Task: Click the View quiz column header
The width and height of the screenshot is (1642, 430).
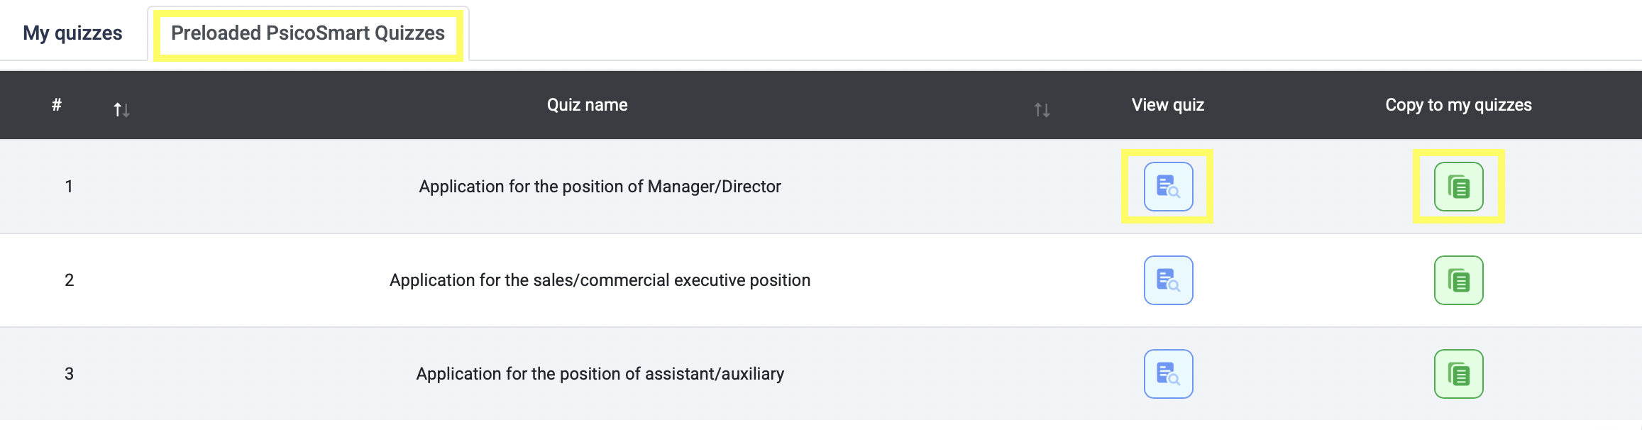Action: coord(1167,105)
